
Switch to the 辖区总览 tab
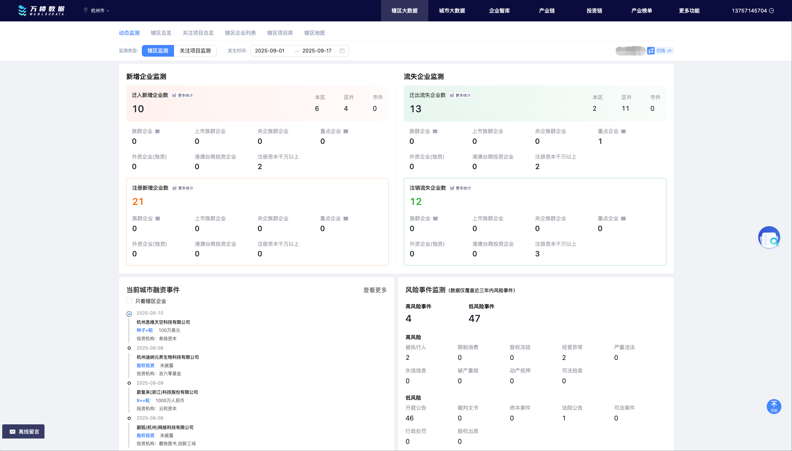(161, 33)
